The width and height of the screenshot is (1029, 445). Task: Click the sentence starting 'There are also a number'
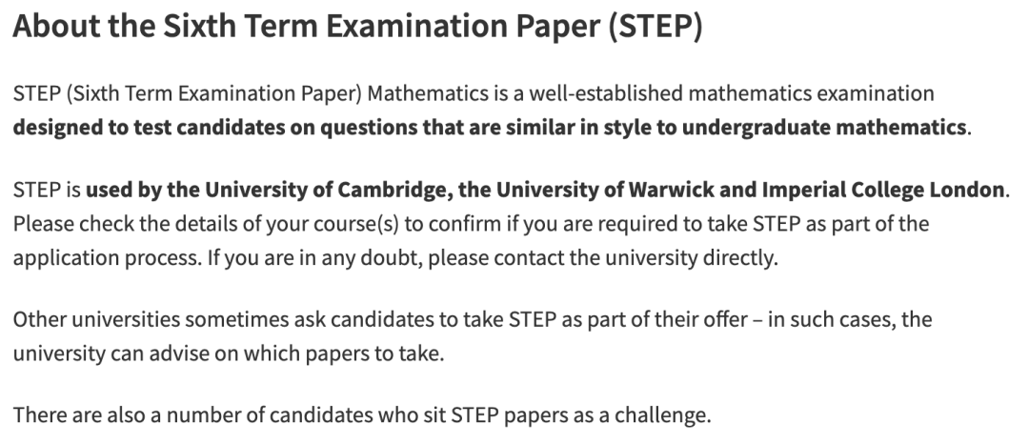(x=362, y=415)
